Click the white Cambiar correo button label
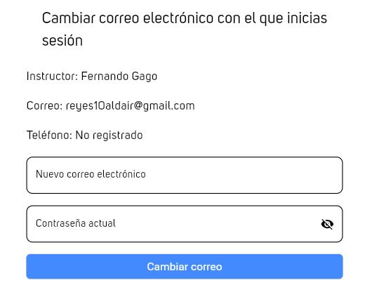372x297 pixels. (x=185, y=267)
